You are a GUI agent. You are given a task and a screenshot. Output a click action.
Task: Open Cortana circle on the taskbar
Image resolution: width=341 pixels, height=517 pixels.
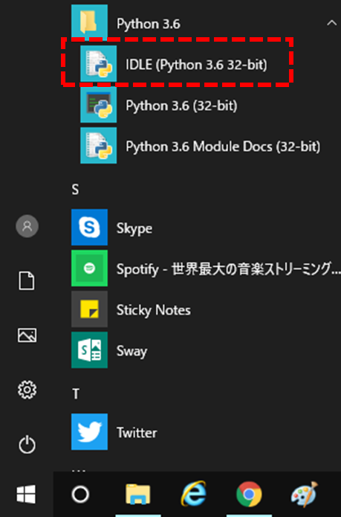[x=80, y=494]
